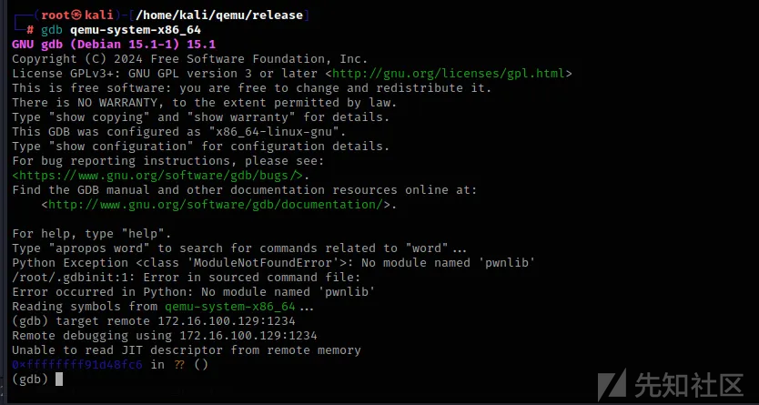759x405 pixels.
Task: Click the green qemu-system-x86_64 in Reading symbols
Action: coord(230,307)
